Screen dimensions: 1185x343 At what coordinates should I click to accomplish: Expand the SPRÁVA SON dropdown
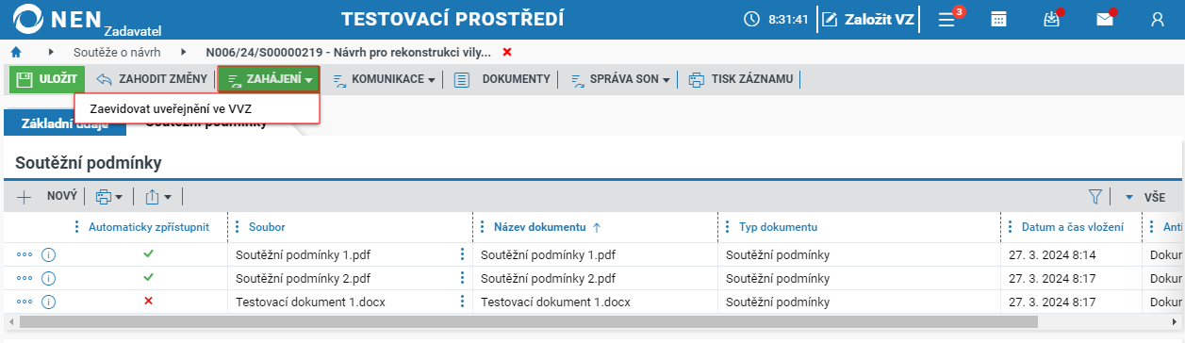click(x=622, y=80)
